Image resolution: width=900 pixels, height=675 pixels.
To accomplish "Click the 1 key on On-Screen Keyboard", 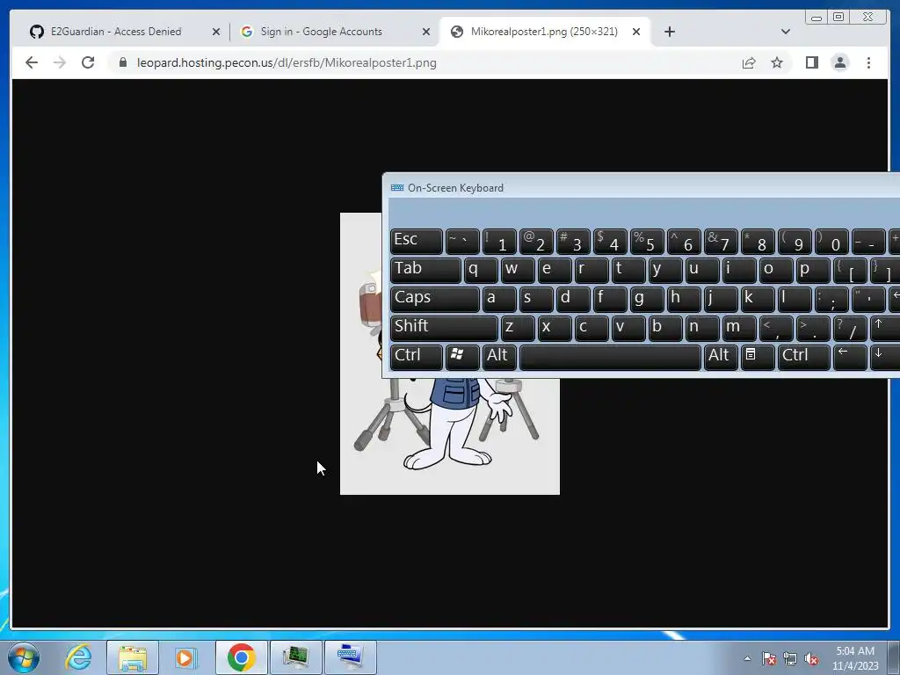I will point(499,241).
